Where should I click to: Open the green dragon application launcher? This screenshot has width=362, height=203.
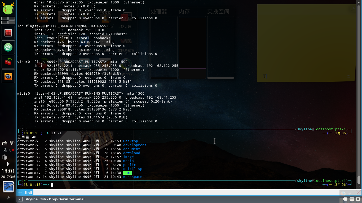click(x=8, y=8)
